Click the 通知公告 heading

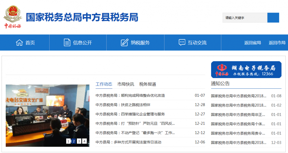[x=220, y=84]
